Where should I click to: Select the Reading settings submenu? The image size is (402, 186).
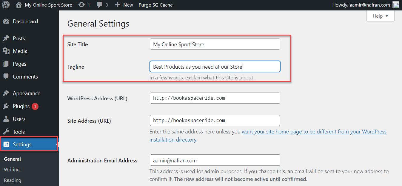pos(13,180)
